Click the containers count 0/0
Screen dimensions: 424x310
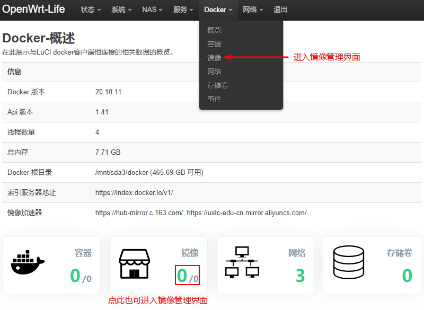click(x=81, y=276)
